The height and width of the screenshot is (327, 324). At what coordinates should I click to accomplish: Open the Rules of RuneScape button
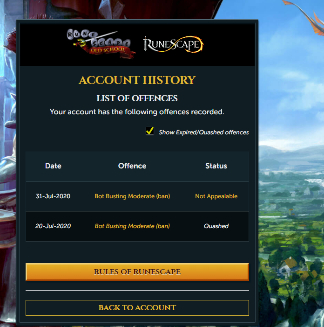click(137, 272)
